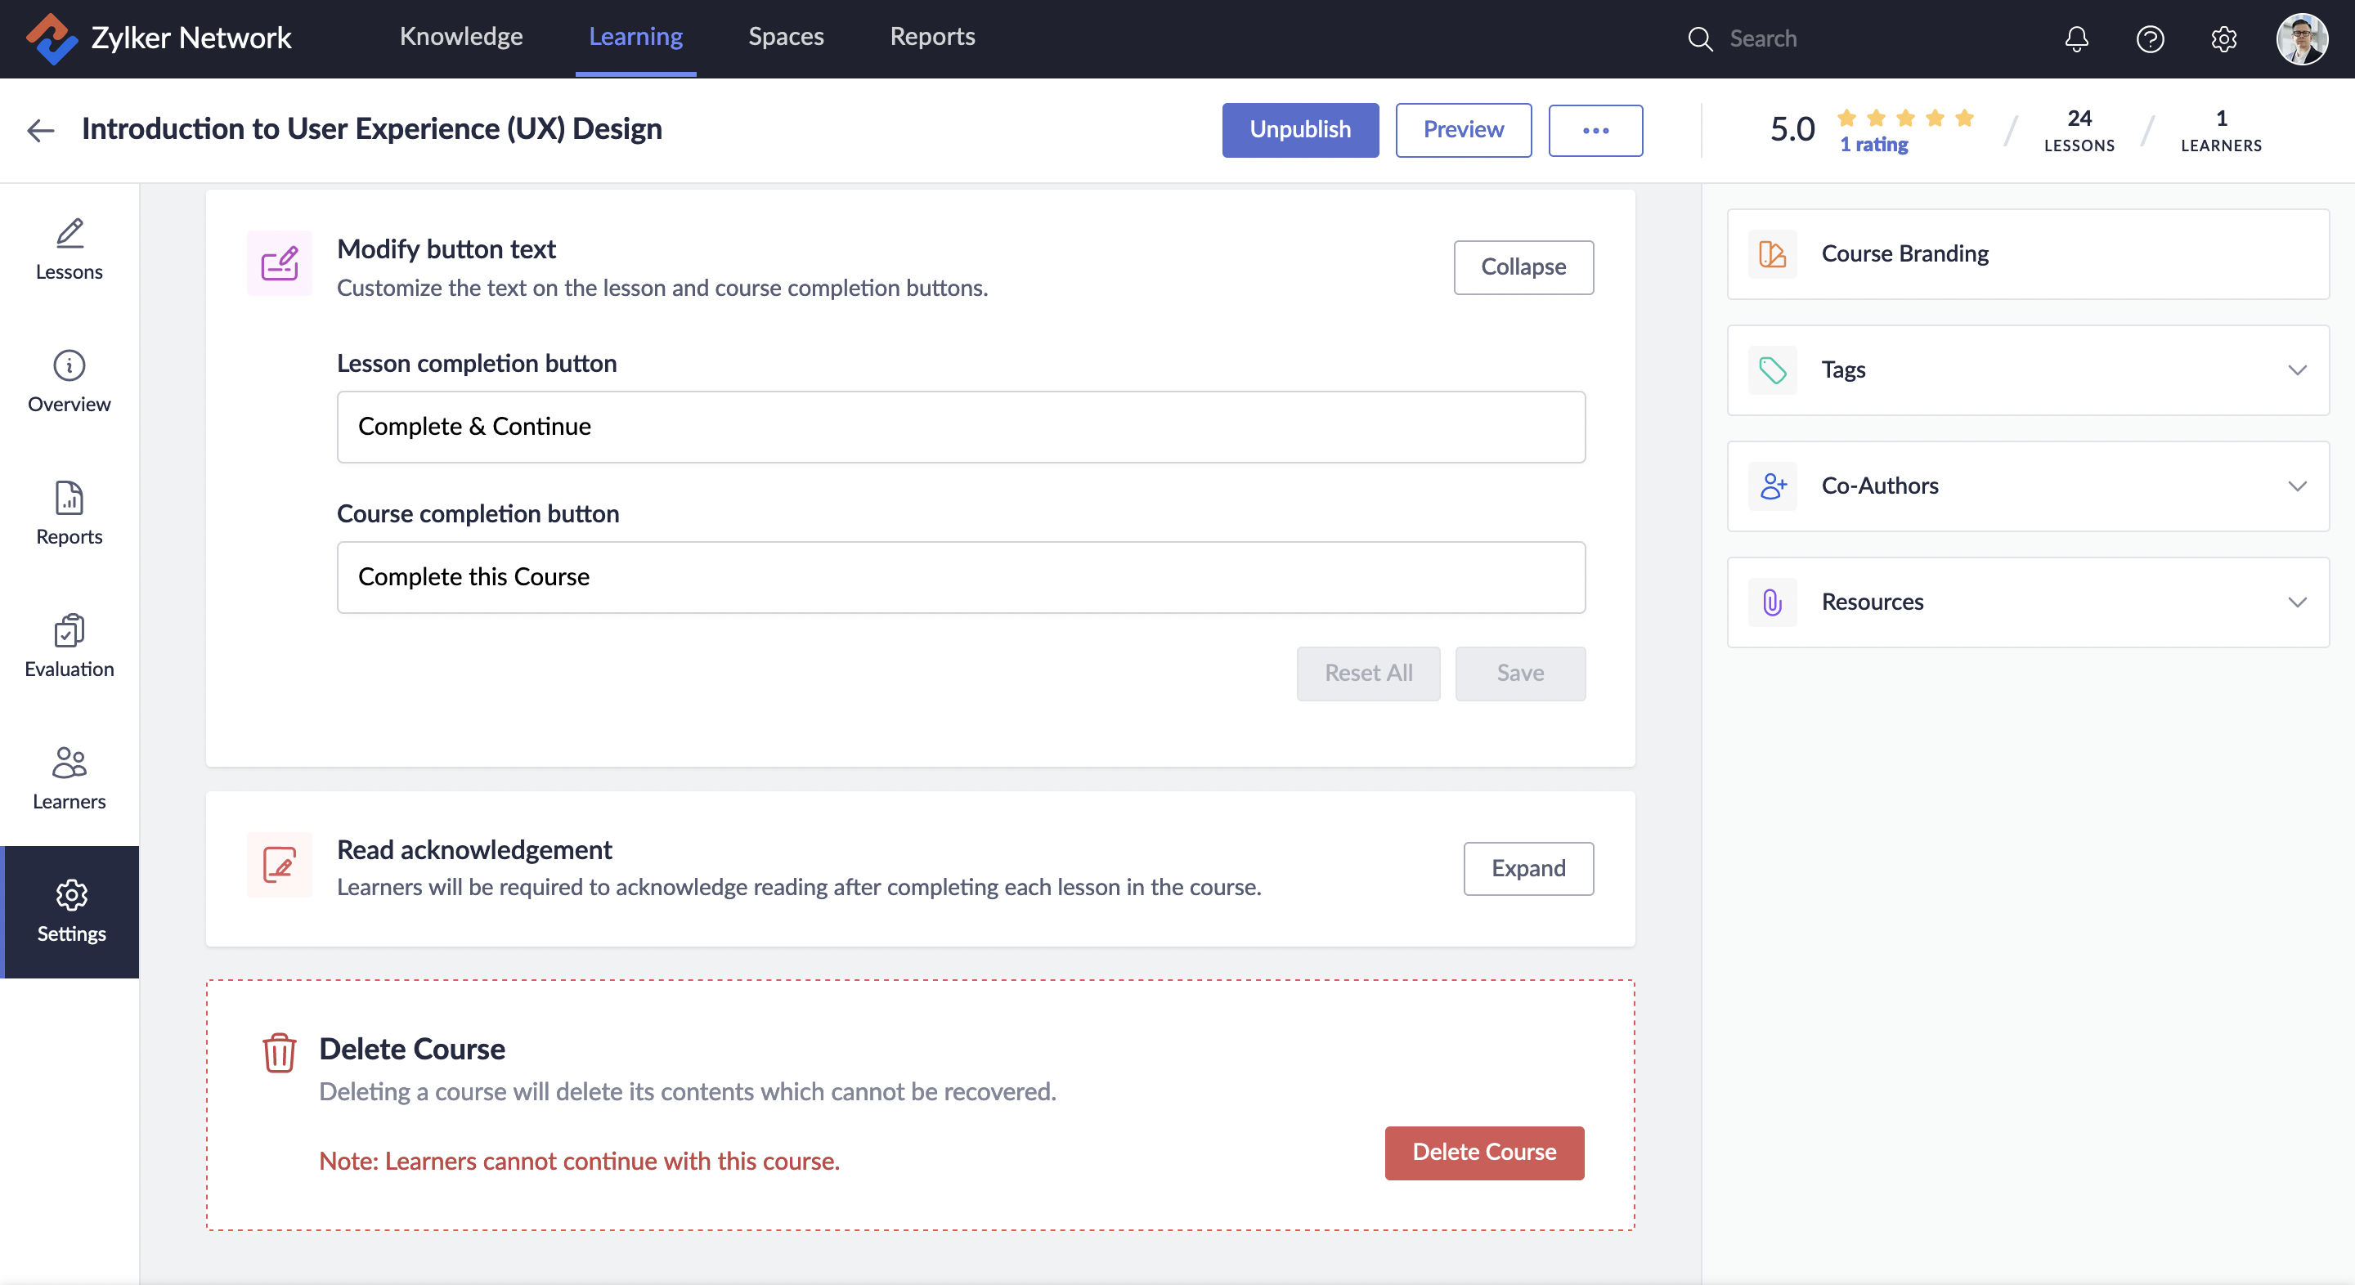Collapse the Modify button text section
The image size is (2355, 1285).
(x=1522, y=266)
